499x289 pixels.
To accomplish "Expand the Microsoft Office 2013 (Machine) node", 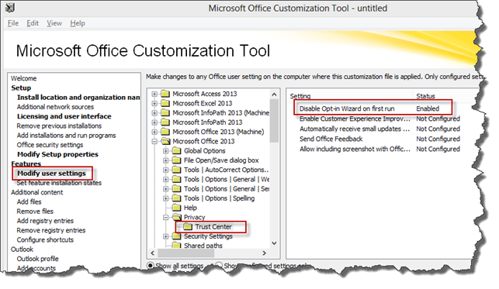I will point(154,132).
